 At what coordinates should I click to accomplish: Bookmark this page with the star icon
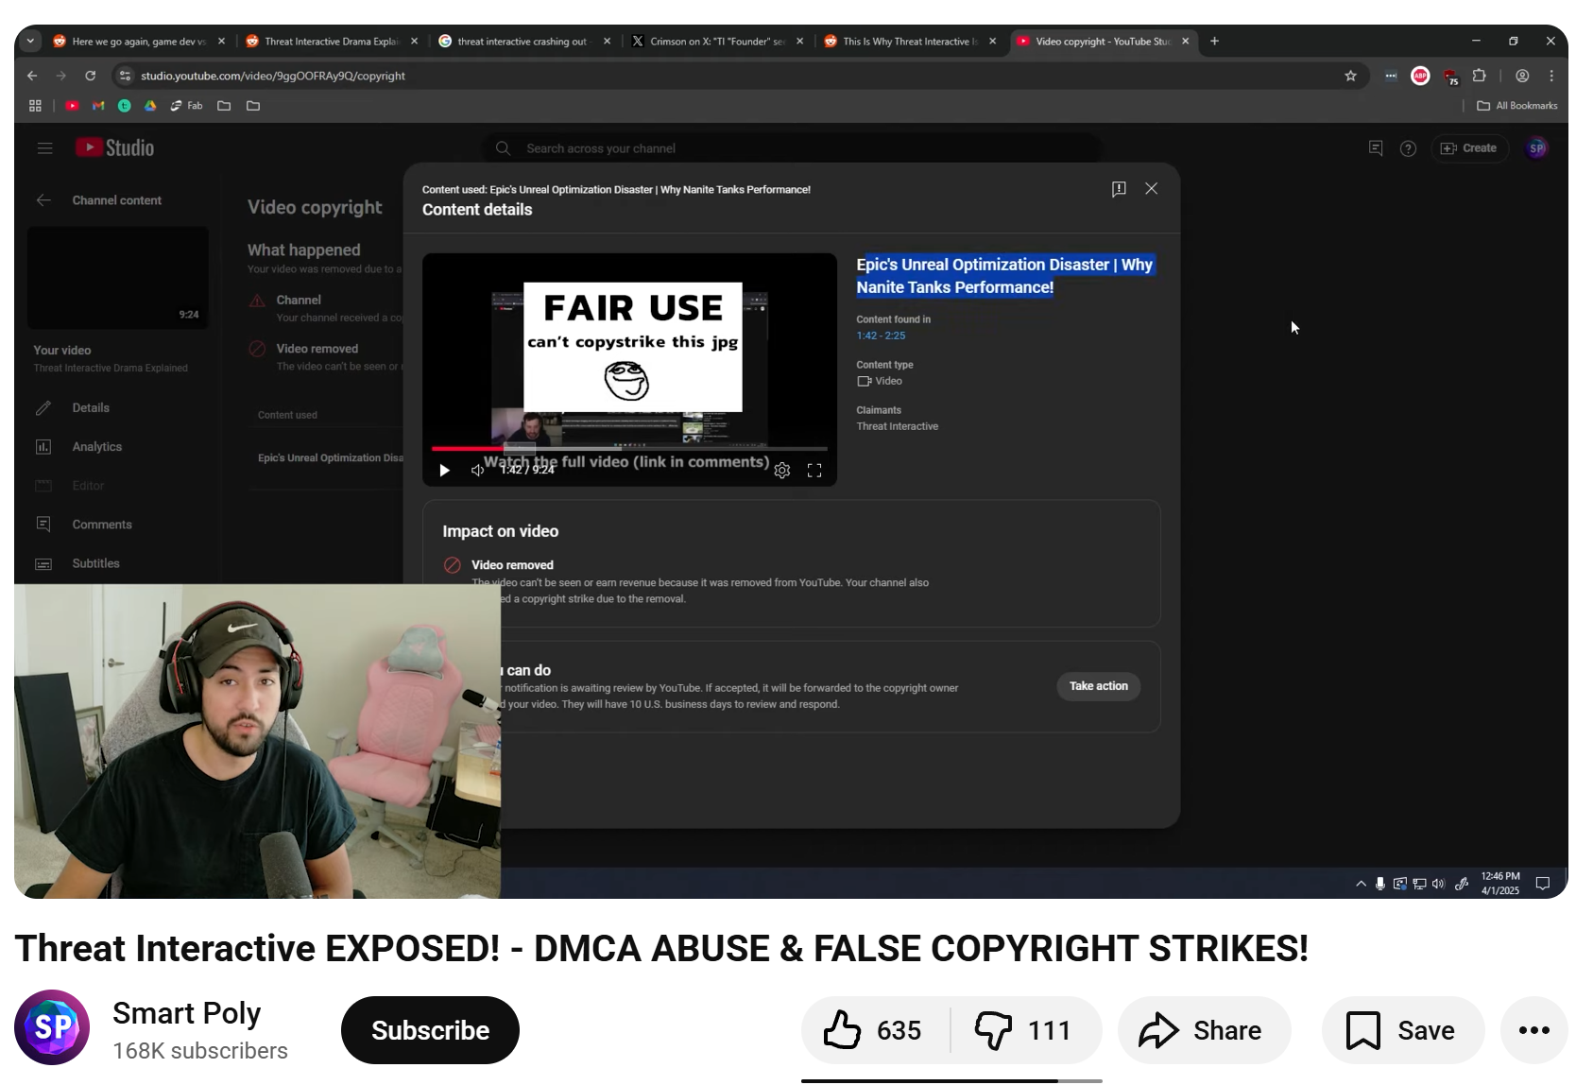click(1350, 76)
